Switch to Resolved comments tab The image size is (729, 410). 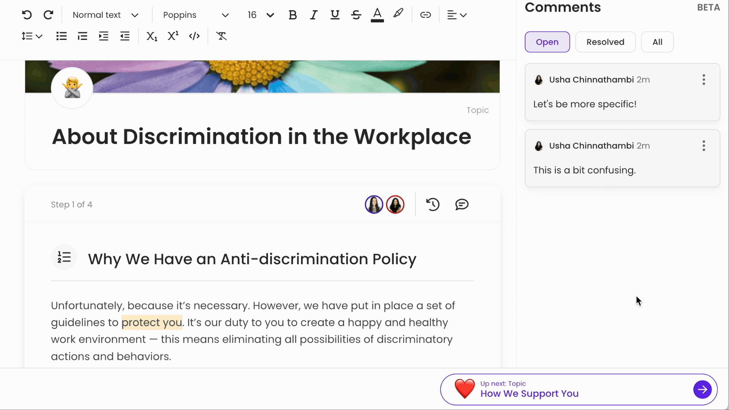(605, 42)
